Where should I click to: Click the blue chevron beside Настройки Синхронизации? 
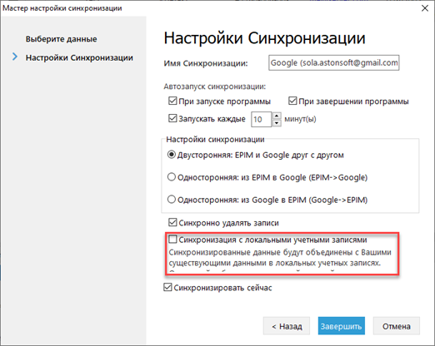pos(15,57)
